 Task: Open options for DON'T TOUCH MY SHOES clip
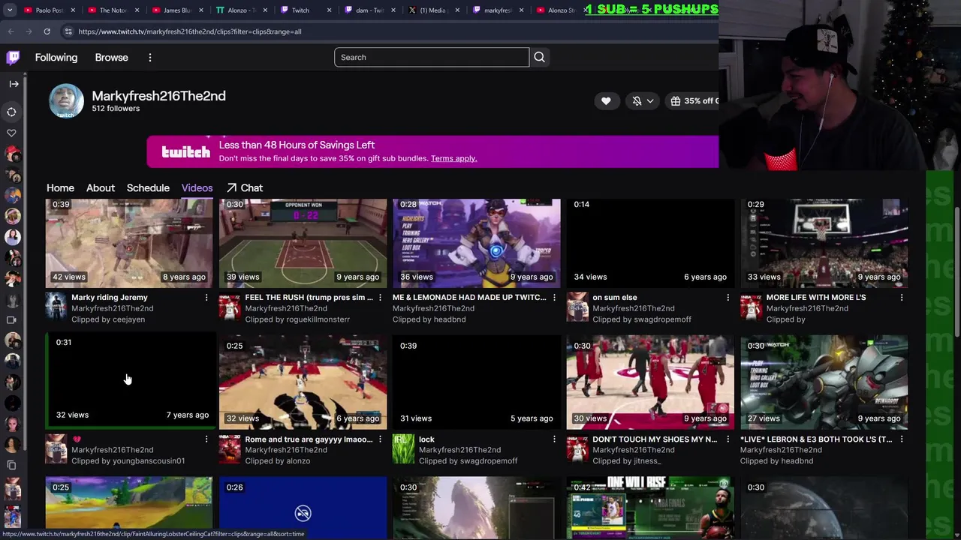[728, 439]
